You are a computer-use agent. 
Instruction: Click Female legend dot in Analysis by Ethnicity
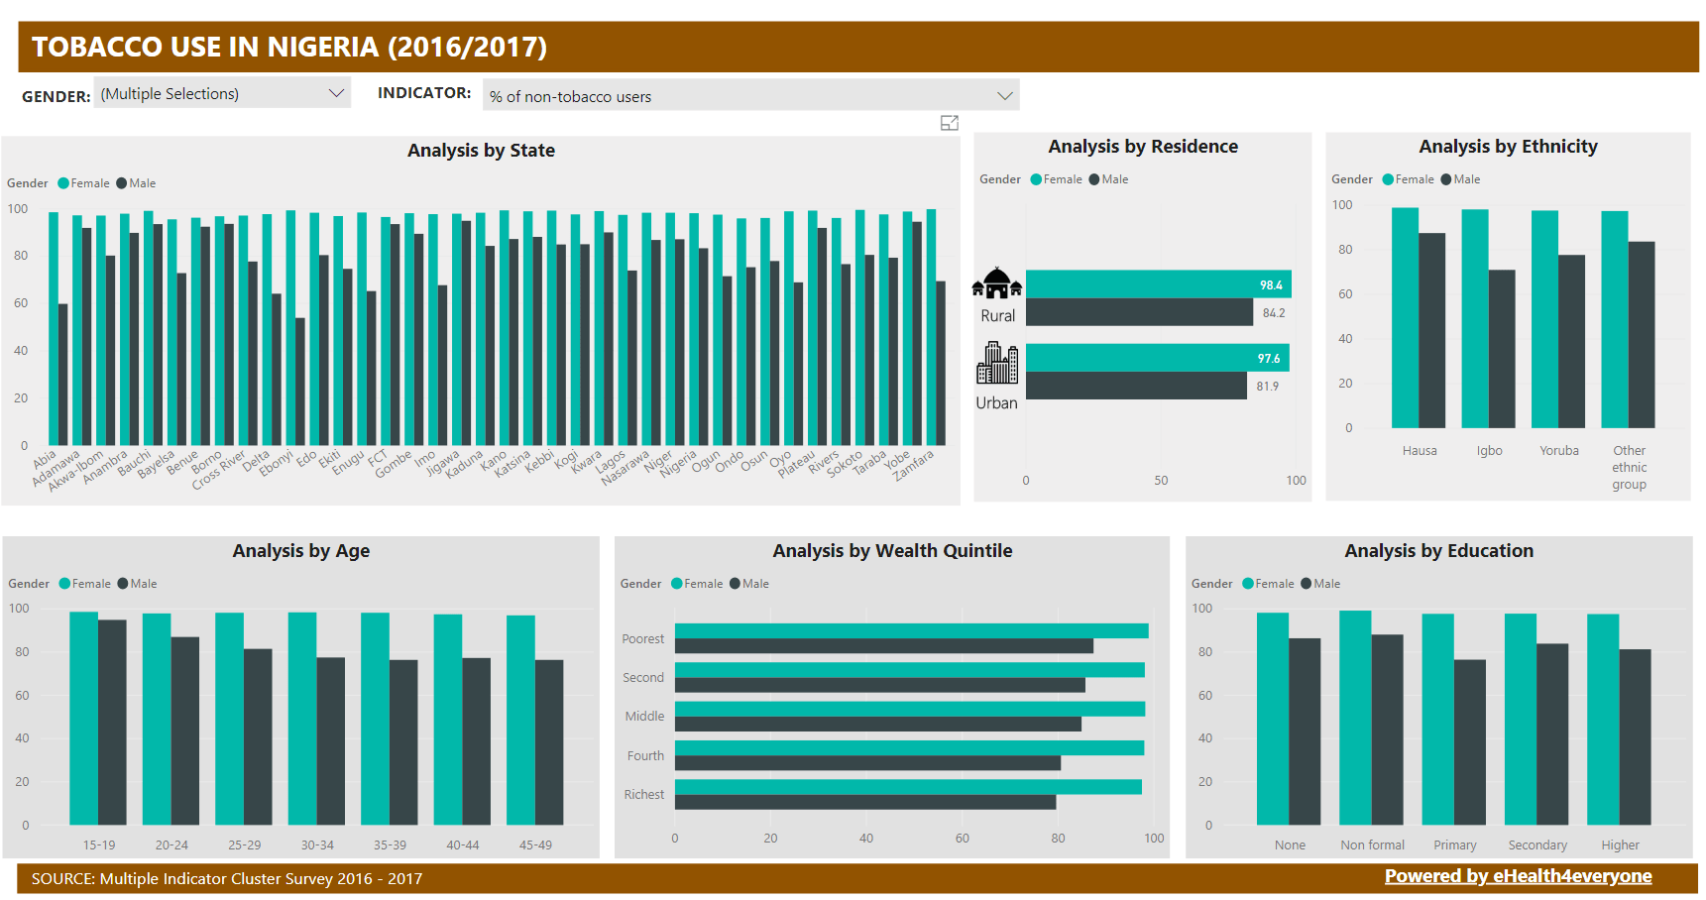click(1388, 179)
